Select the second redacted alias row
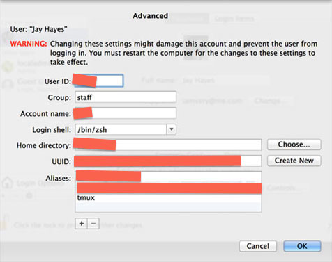 pos(169,188)
